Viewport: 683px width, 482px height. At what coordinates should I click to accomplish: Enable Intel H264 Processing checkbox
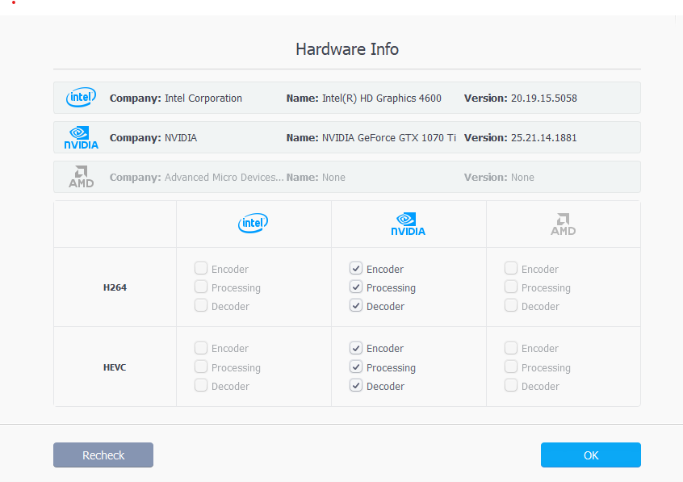(x=201, y=287)
